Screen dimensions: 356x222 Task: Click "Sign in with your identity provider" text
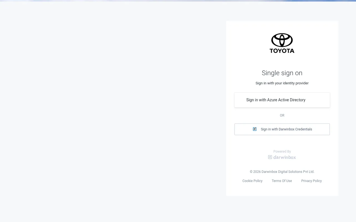[282, 83]
